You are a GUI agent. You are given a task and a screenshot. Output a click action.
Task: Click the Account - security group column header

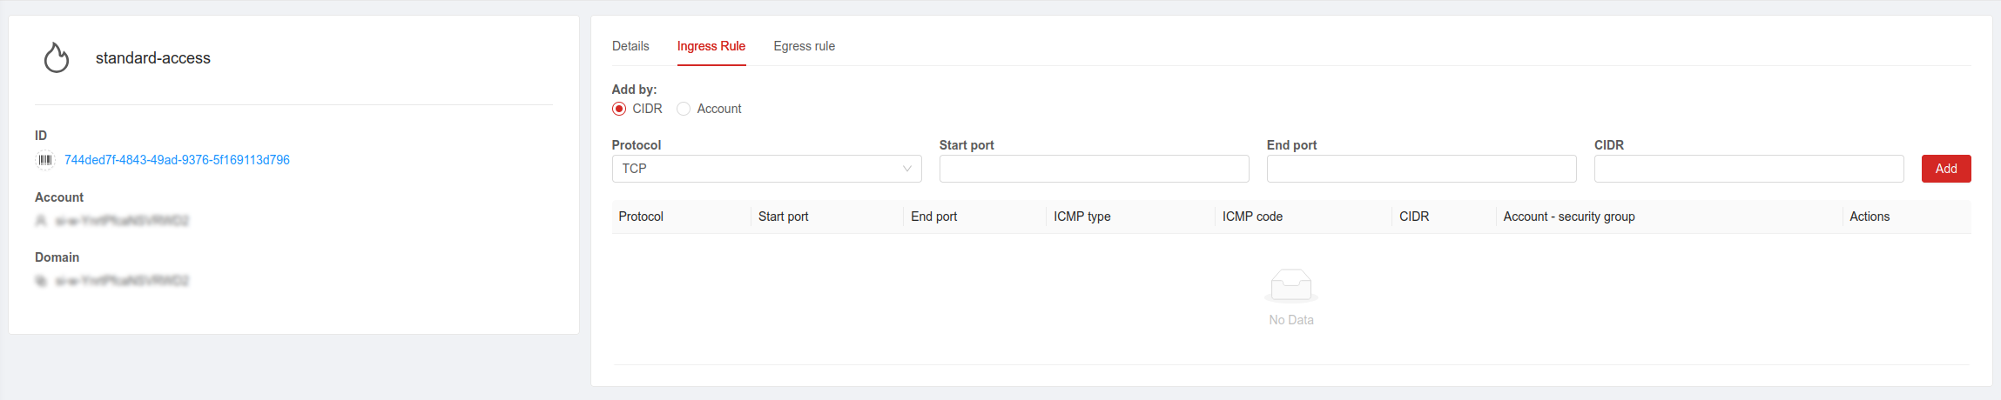tap(1568, 217)
